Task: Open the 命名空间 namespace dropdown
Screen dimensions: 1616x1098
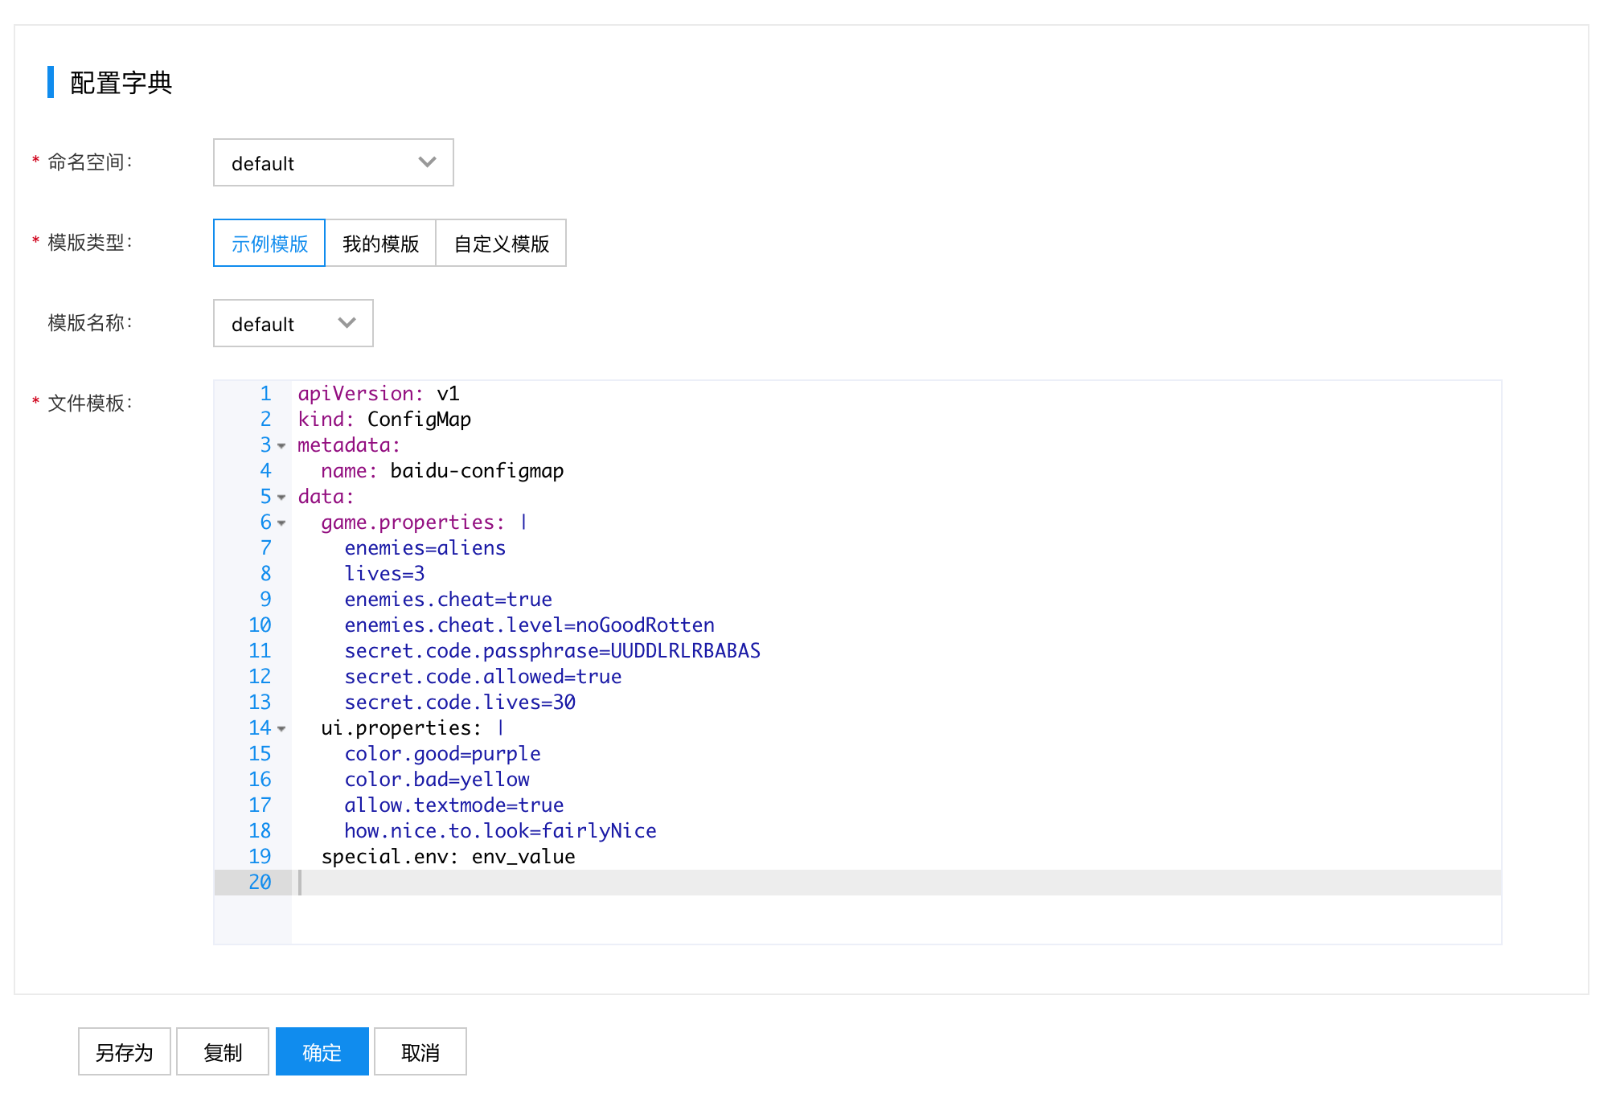Action: (333, 162)
